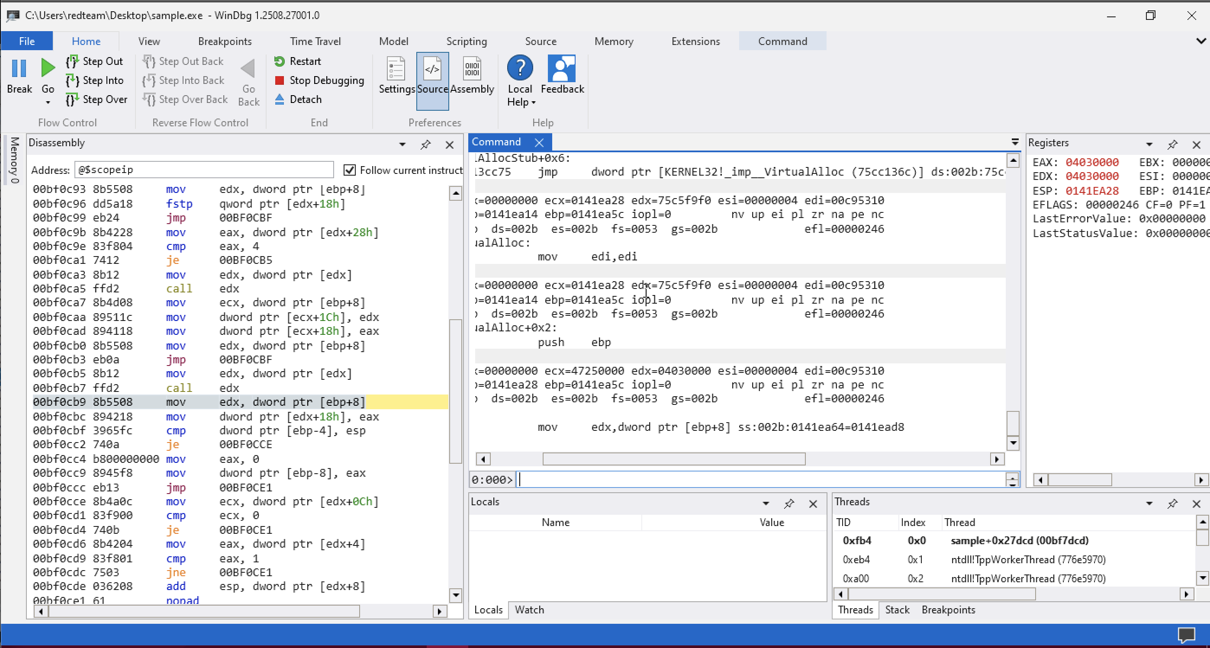Screen dimensions: 1210x648
Task: Open the Feedback tool
Action: [x=562, y=76]
